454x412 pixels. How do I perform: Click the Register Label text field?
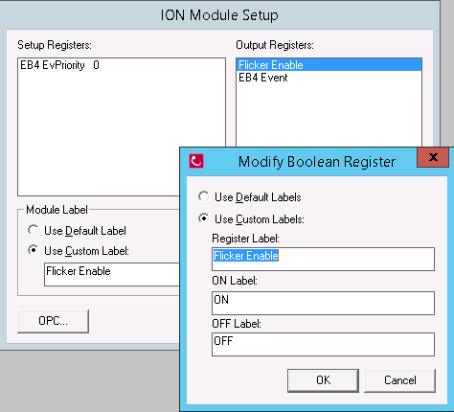point(323,259)
